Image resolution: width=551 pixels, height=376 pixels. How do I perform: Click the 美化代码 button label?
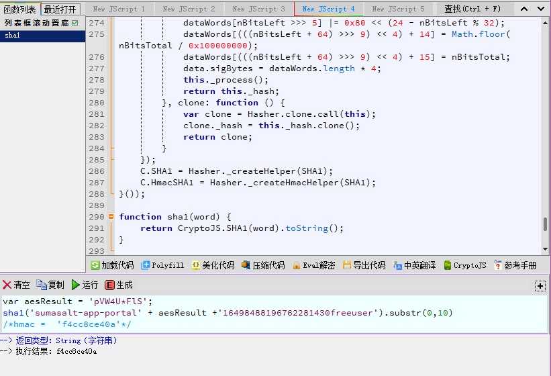[x=218, y=265]
